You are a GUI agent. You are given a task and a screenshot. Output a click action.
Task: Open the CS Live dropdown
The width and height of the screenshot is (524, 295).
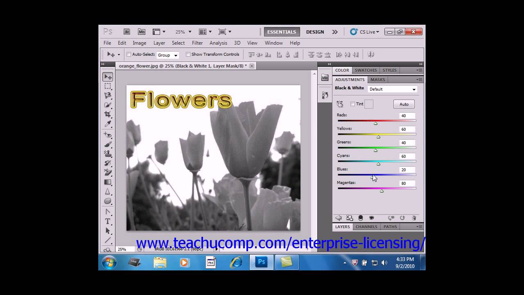365,32
